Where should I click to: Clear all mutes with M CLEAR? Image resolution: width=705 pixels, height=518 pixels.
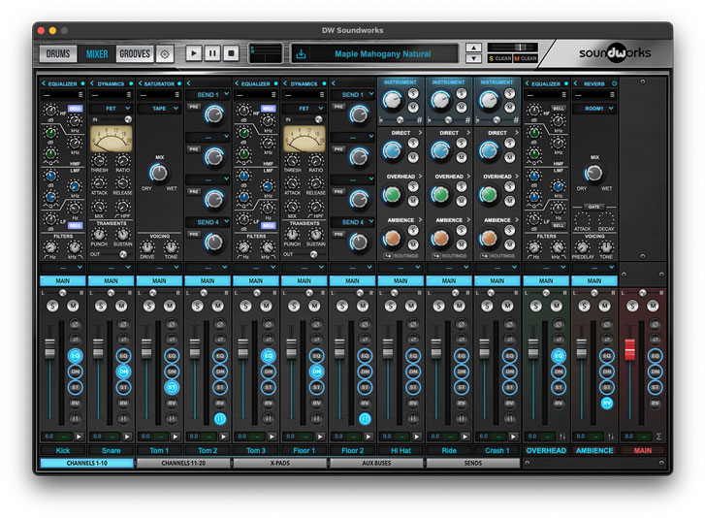tap(526, 58)
